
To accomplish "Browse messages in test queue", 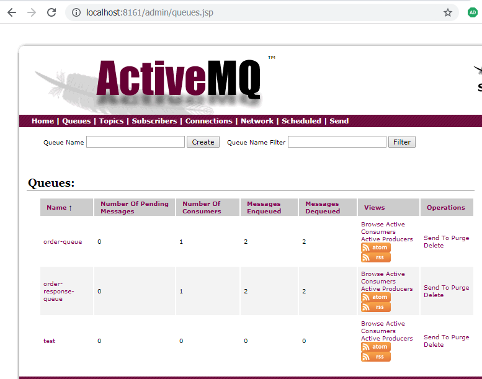I will (371, 324).
